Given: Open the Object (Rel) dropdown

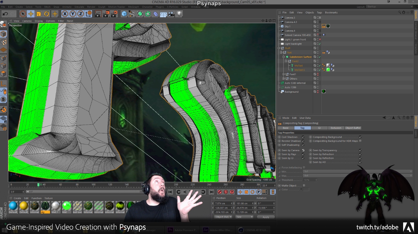Looking at the screenshot, I should click(x=223, y=217).
